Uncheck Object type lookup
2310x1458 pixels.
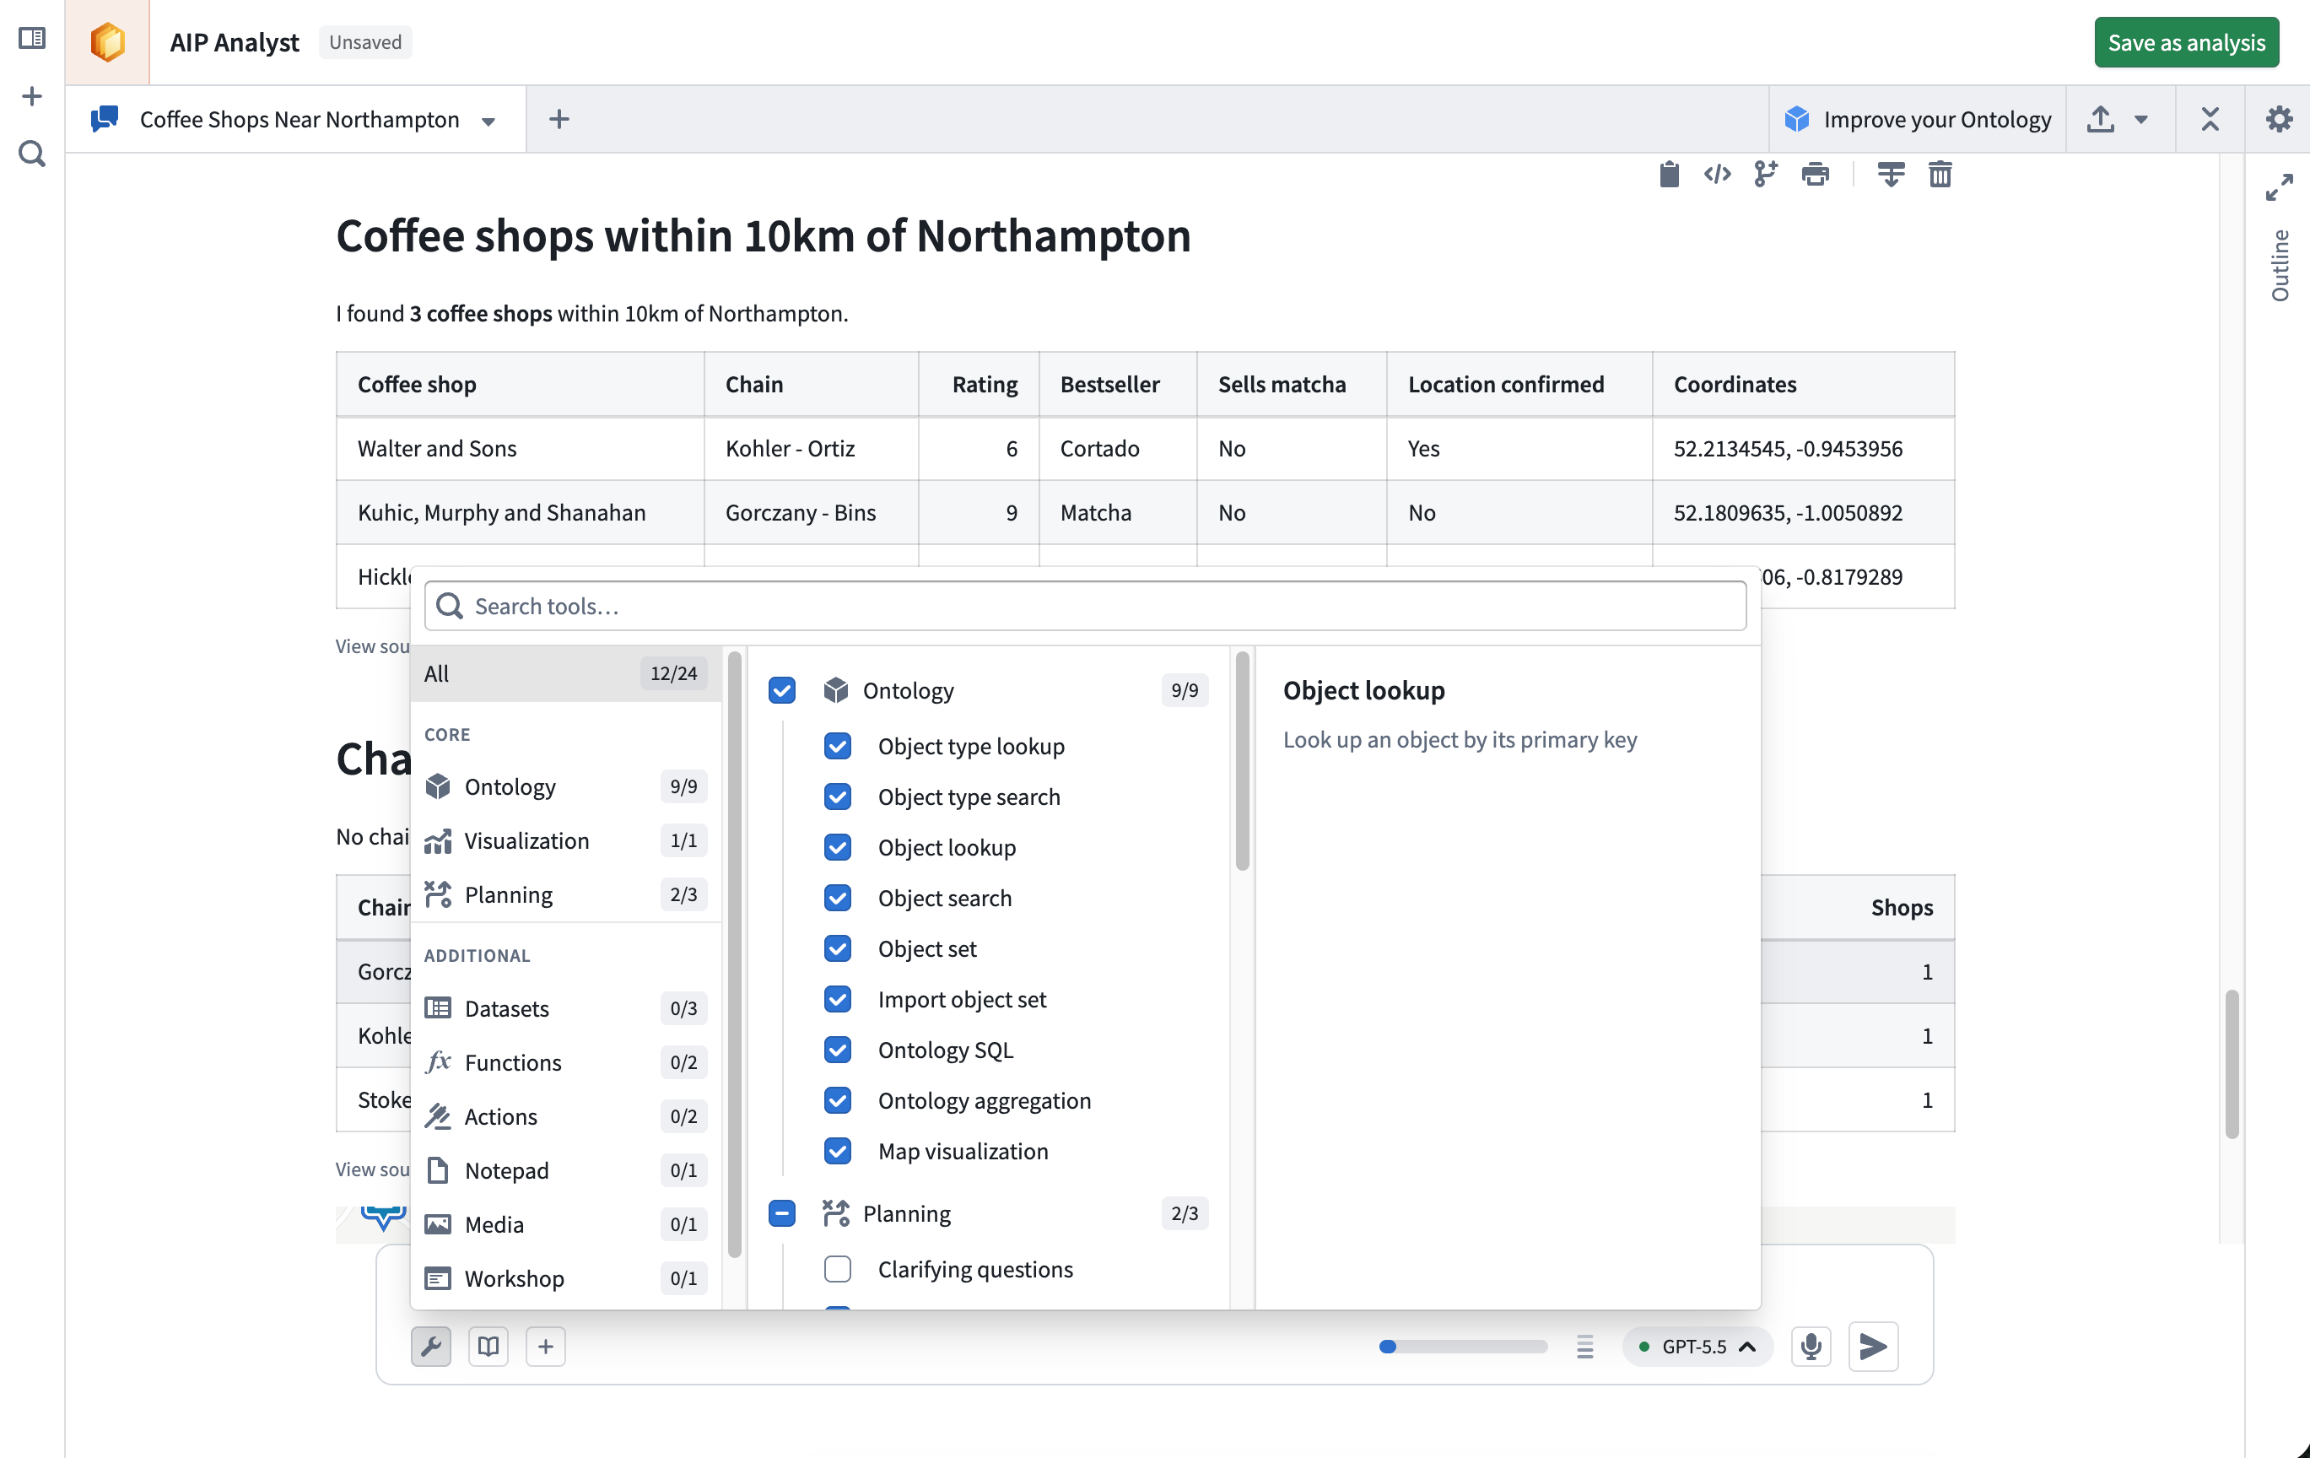click(x=838, y=746)
